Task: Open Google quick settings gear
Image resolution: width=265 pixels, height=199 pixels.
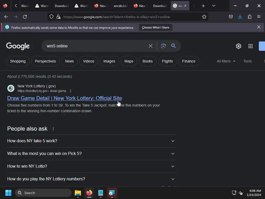Action: (x=238, y=46)
